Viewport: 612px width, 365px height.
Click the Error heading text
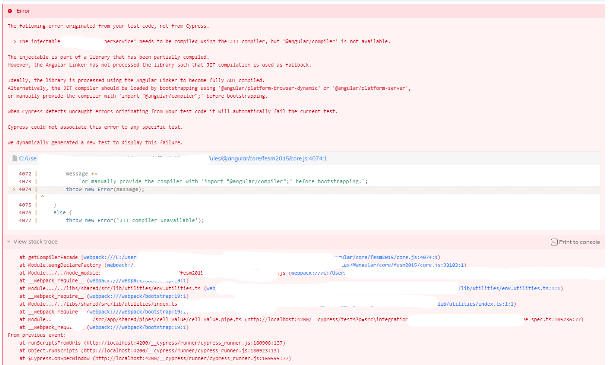(23, 11)
